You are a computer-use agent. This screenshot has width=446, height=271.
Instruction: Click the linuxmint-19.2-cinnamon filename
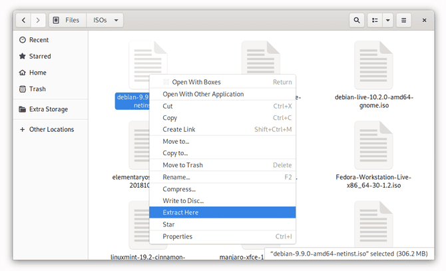pyautogui.click(x=148, y=257)
